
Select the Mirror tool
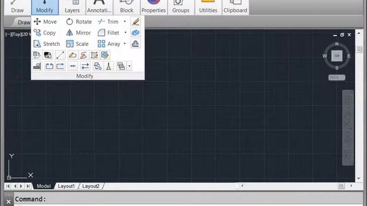click(x=79, y=33)
